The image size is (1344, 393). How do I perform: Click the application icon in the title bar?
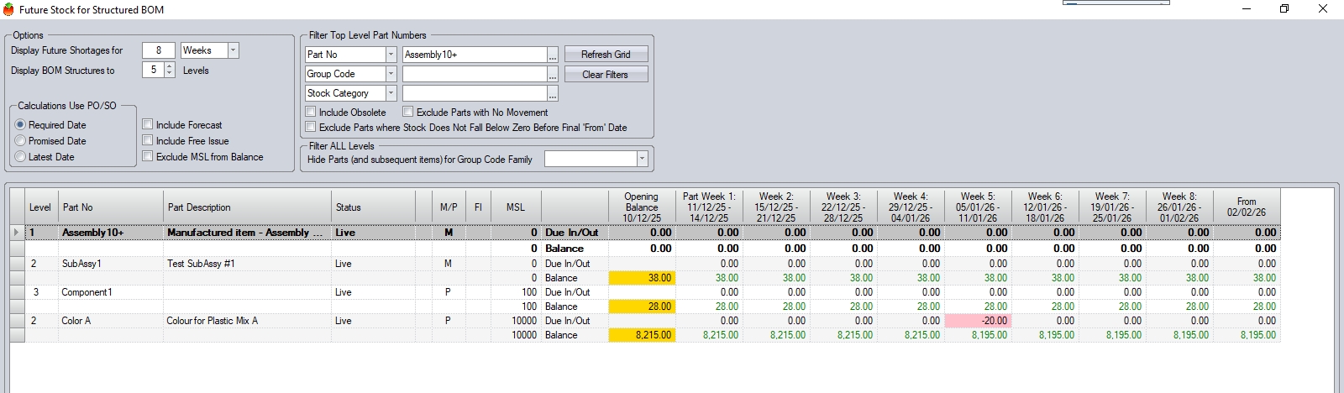point(9,10)
